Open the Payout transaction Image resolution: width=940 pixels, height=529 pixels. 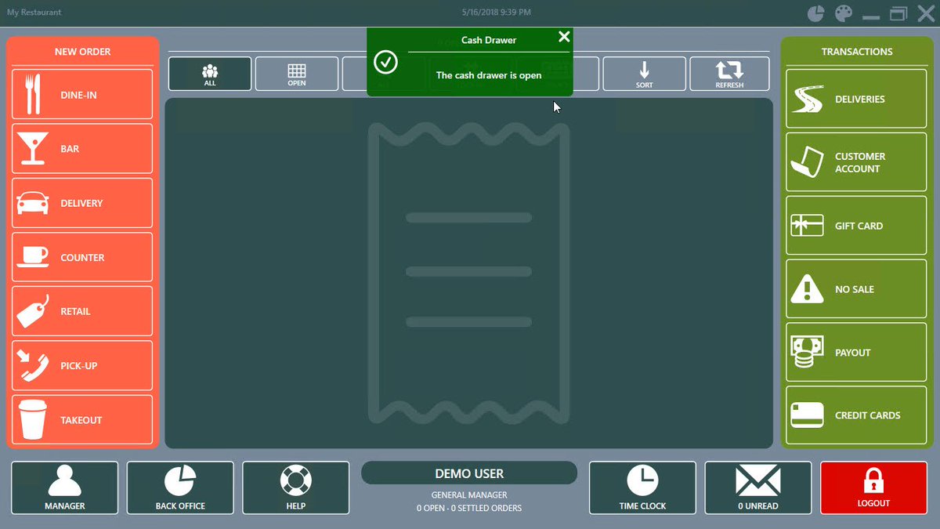[856, 353]
